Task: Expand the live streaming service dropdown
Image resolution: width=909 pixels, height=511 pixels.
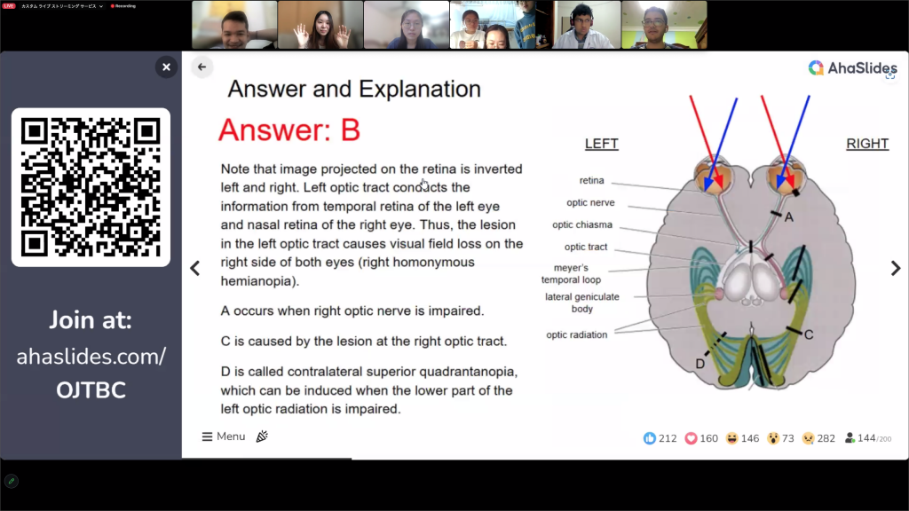Action: 100,6
